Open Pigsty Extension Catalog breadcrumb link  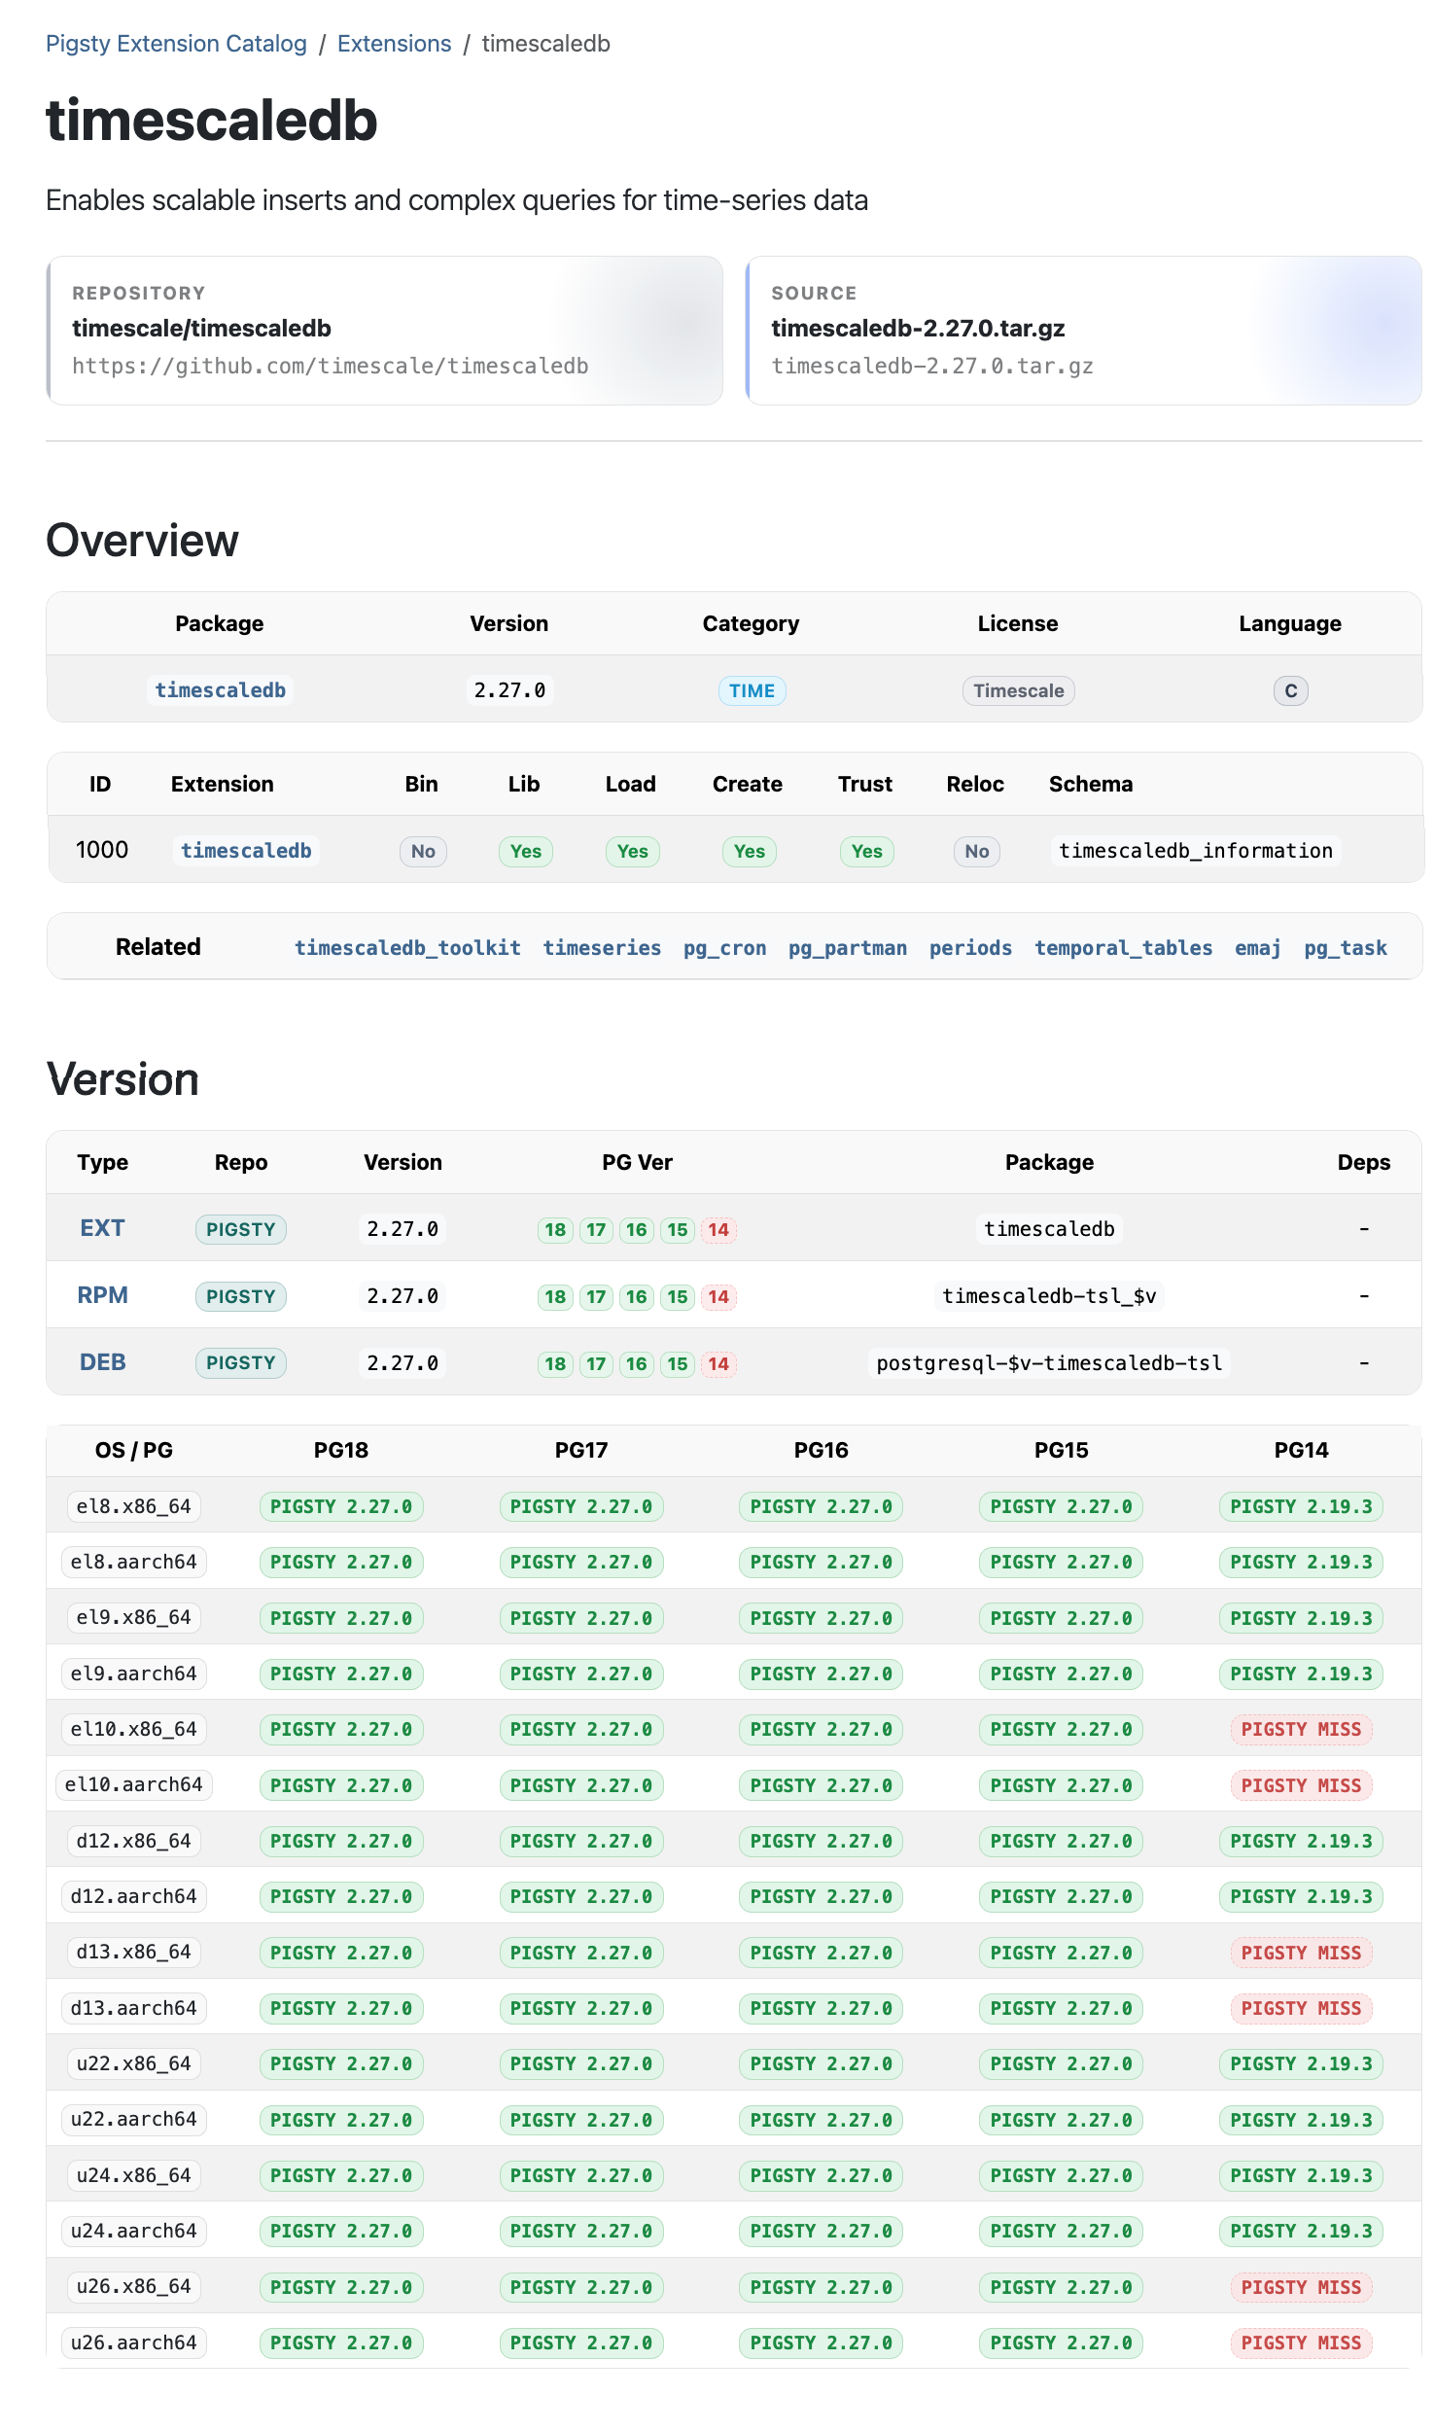point(176,44)
